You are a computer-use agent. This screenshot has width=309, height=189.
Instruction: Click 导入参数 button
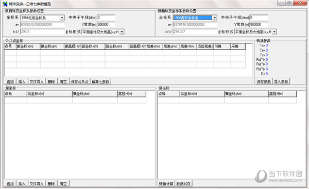pos(281,81)
